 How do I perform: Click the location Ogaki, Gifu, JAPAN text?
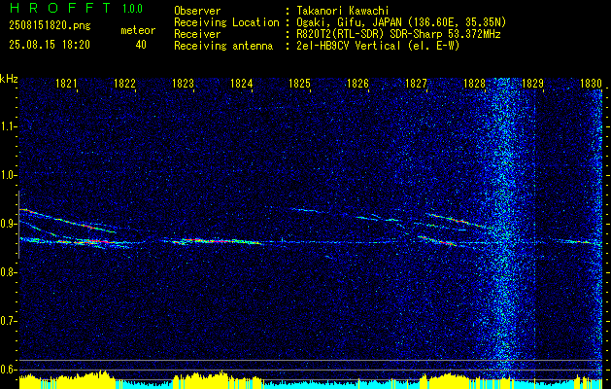[x=400, y=22]
